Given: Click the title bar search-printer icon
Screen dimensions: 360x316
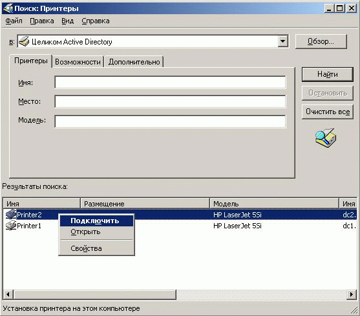Looking at the screenshot, I should click(8, 8).
